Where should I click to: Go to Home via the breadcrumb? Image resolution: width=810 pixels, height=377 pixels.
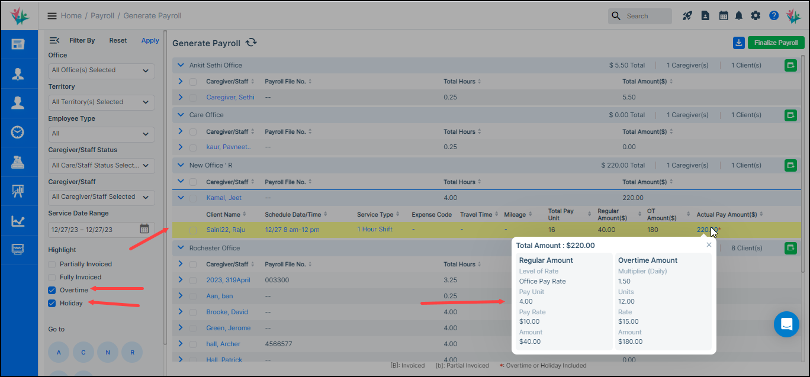click(x=71, y=15)
